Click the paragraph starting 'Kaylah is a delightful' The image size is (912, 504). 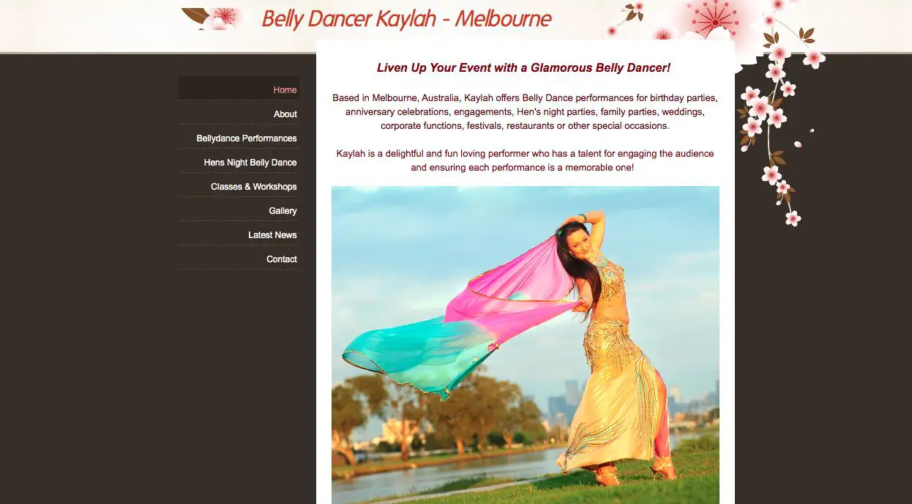525,160
